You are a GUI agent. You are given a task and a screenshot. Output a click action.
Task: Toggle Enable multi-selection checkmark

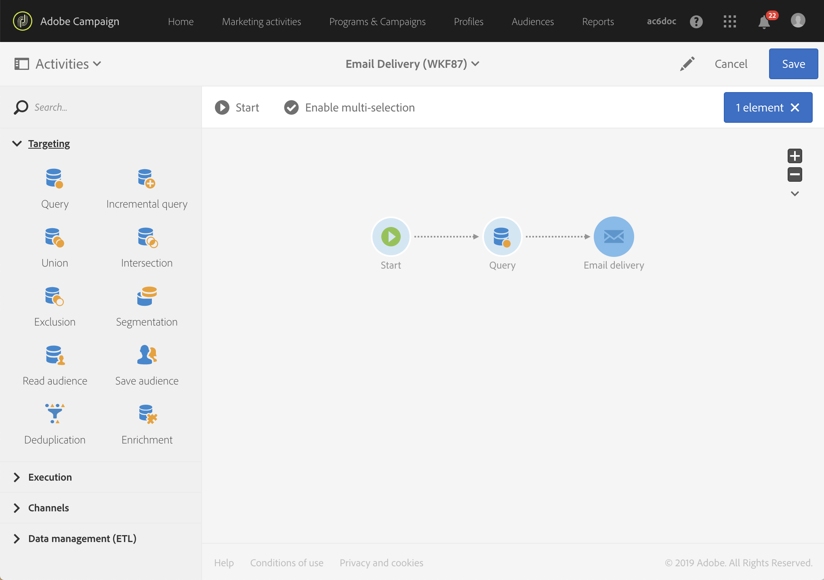click(x=291, y=107)
